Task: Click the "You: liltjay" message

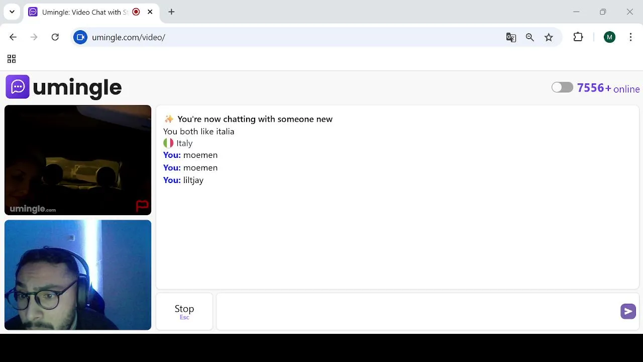Action: pyautogui.click(x=183, y=180)
